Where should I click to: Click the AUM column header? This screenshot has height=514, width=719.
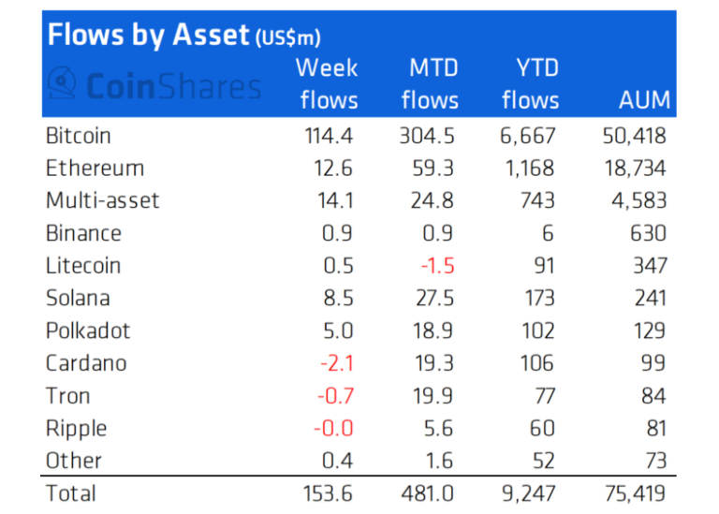pos(644,100)
